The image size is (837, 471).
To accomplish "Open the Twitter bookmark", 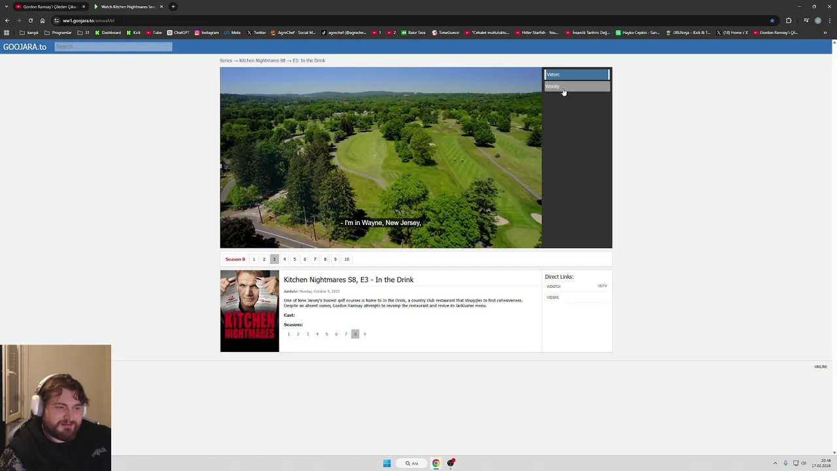I will pyautogui.click(x=256, y=33).
